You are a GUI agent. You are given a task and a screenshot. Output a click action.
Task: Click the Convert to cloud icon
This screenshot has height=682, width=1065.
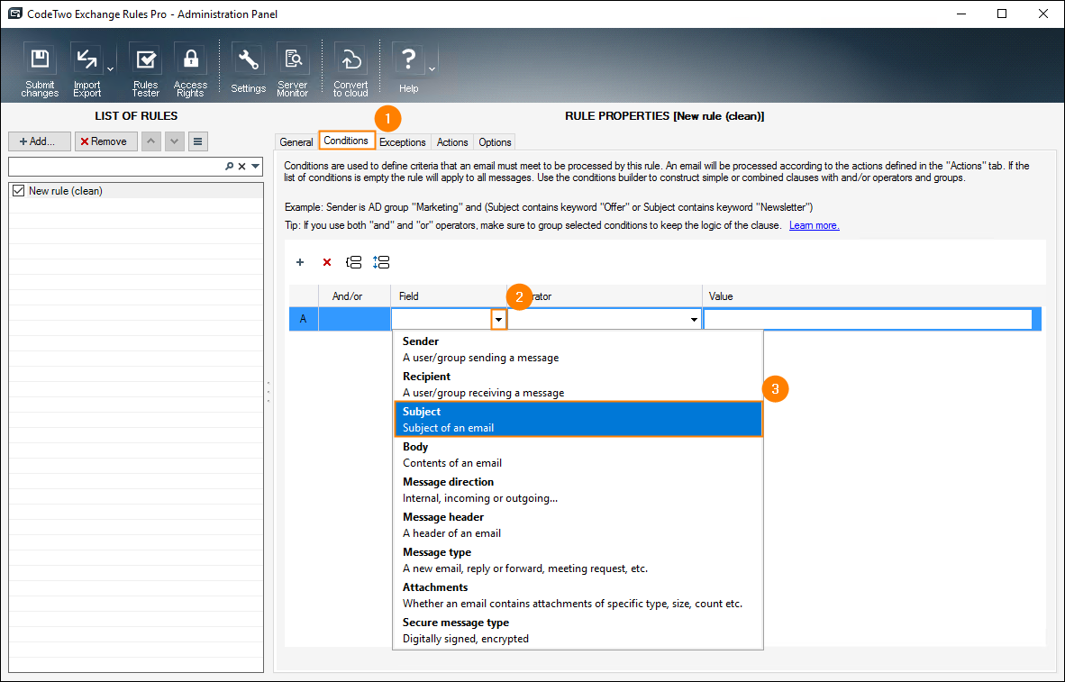[x=350, y=70]
